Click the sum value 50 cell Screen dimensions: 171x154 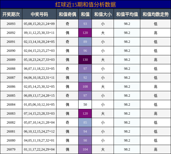point(85,104)
